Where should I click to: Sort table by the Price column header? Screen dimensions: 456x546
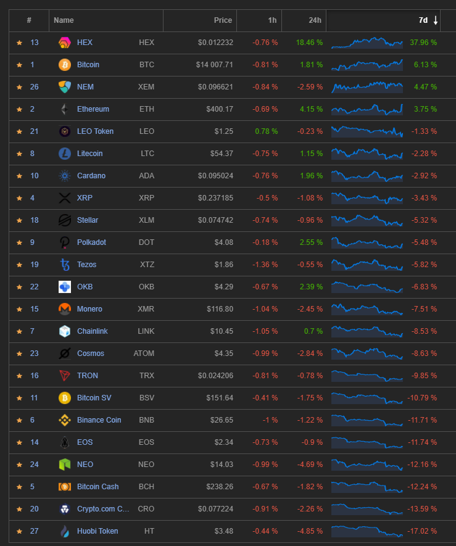click(200, 20)
